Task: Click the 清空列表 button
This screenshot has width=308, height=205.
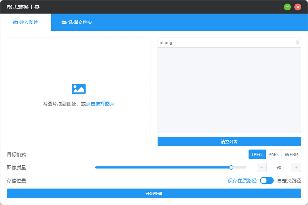Action: coord(229,142)
